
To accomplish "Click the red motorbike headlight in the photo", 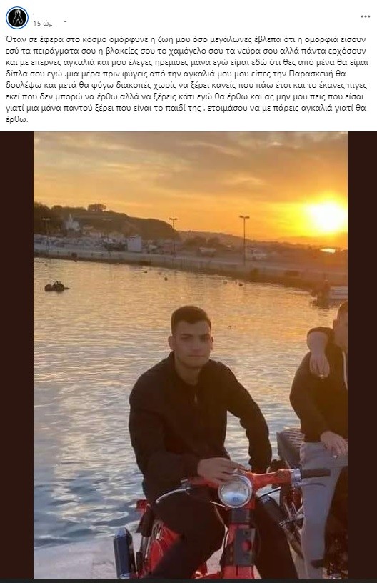I will coord(235,491).
